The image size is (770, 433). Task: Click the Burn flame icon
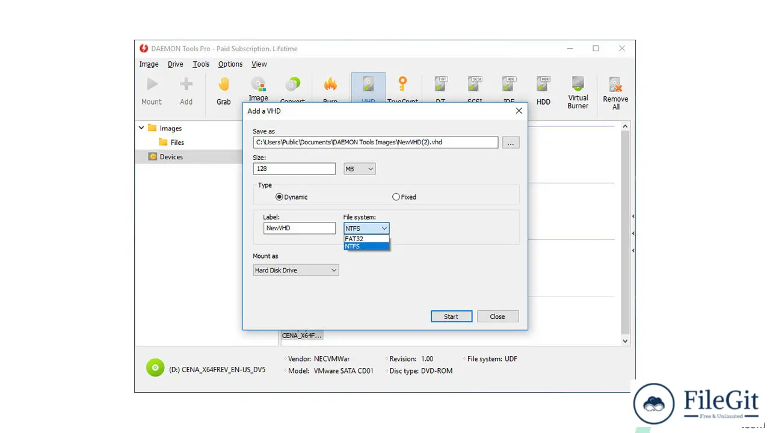330,84
